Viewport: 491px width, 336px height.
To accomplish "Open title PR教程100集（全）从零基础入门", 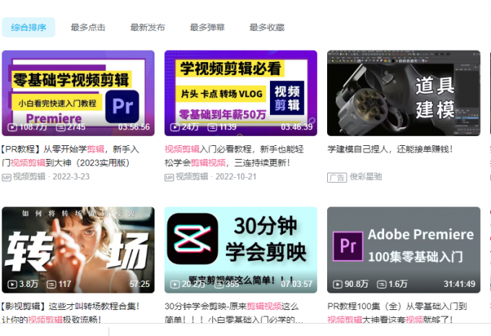I will point(397,312).
